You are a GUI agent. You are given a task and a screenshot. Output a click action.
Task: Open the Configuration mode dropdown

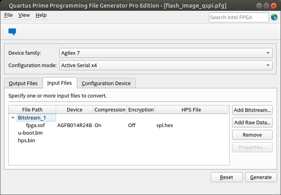click(x=166, y=65)
